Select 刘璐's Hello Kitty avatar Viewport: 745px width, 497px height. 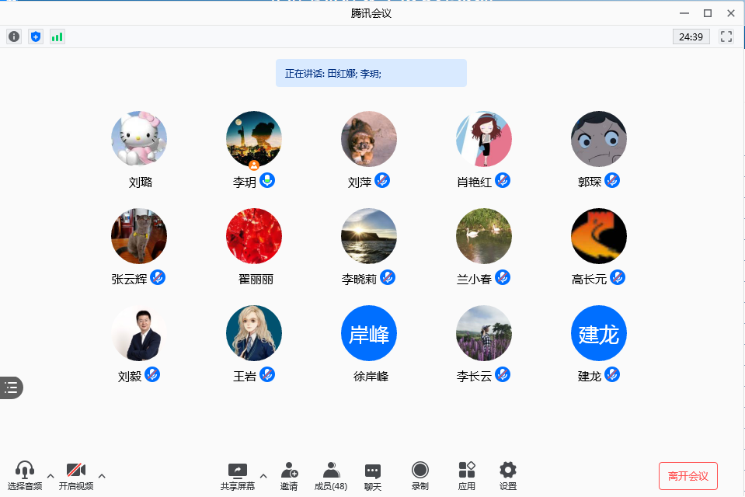click(x=139, y=139)
